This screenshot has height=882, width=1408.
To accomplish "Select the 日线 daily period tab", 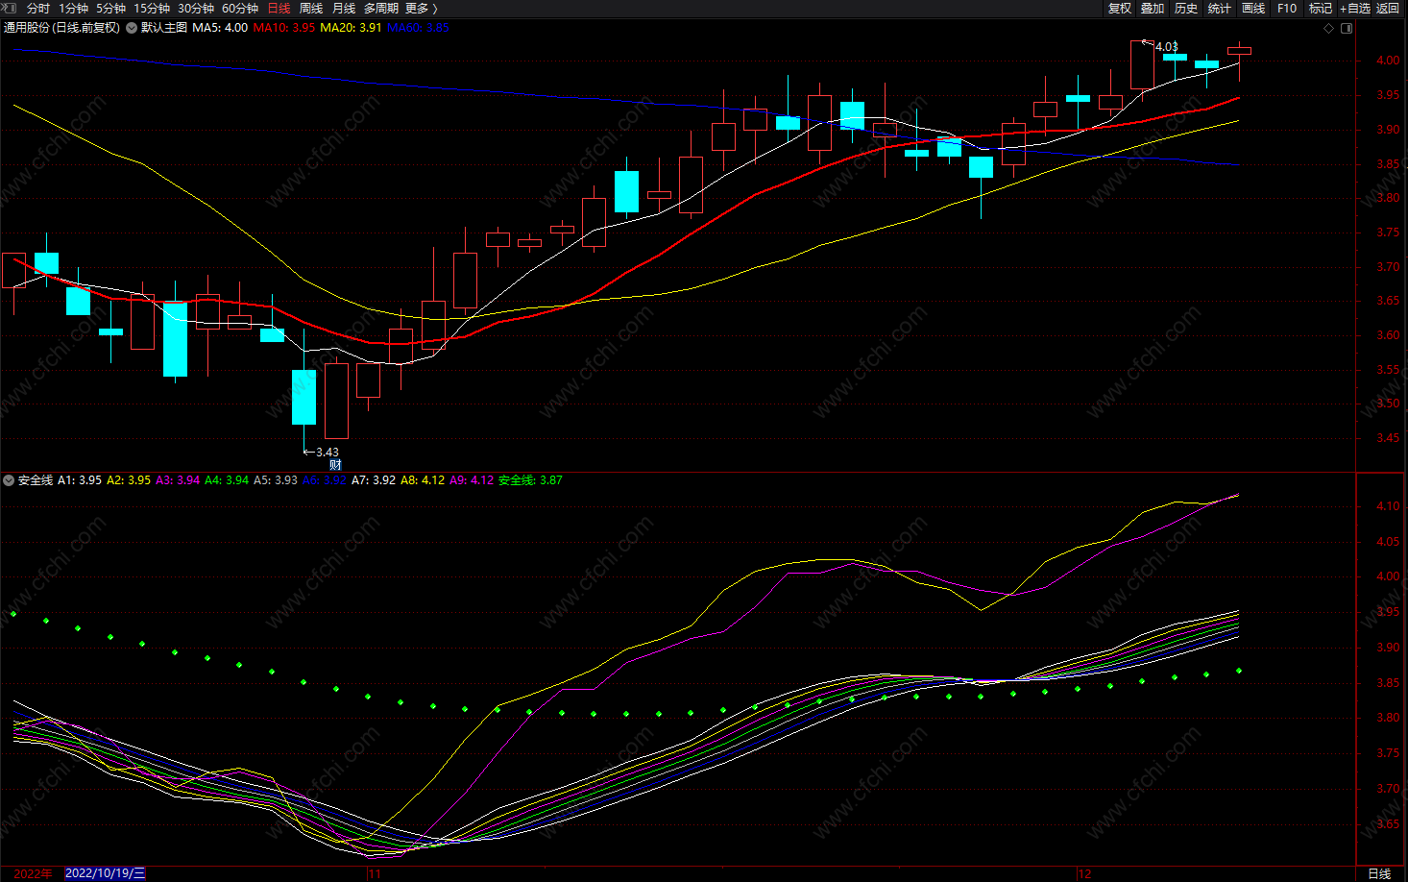I will pos(279,9).
